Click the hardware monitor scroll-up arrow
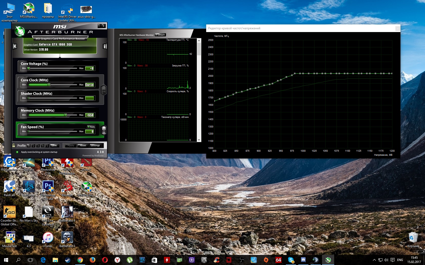 coord(199,40)
